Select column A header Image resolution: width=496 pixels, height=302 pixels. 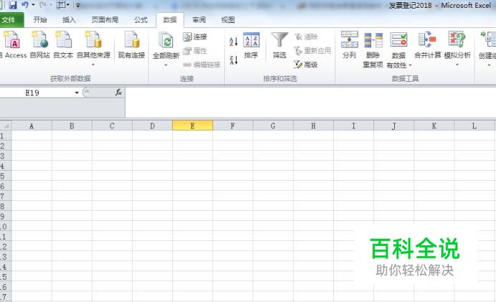click(x=32, y=126)
